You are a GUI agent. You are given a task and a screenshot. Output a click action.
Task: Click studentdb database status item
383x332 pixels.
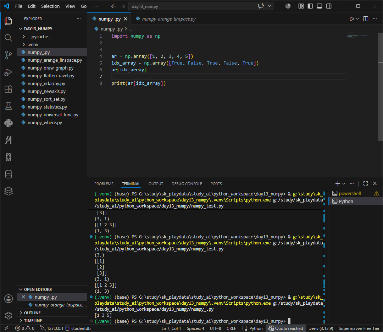78,328
